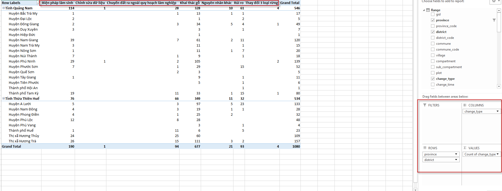Select the 'Thị xã Hương Trà' row label
Viewport: 502px width, 191px height.
point(22,141)
